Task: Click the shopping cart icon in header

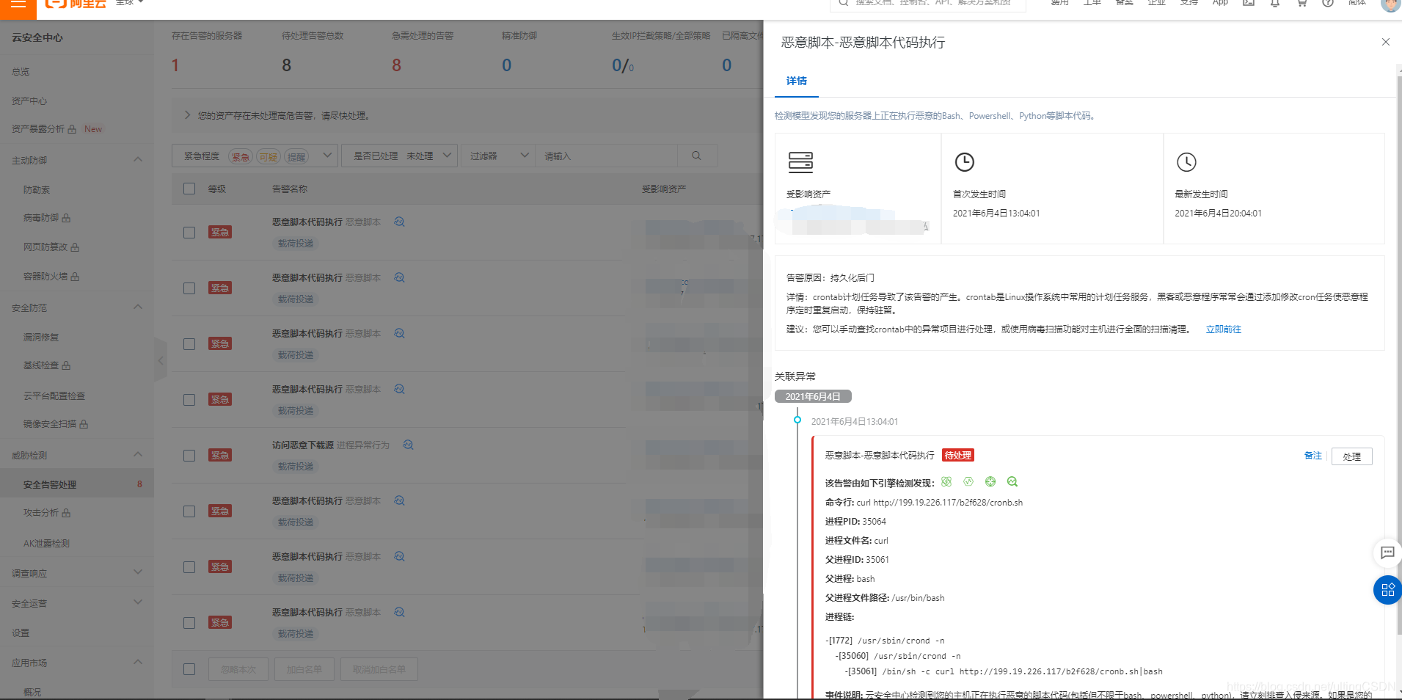Action: [1301, 4]
